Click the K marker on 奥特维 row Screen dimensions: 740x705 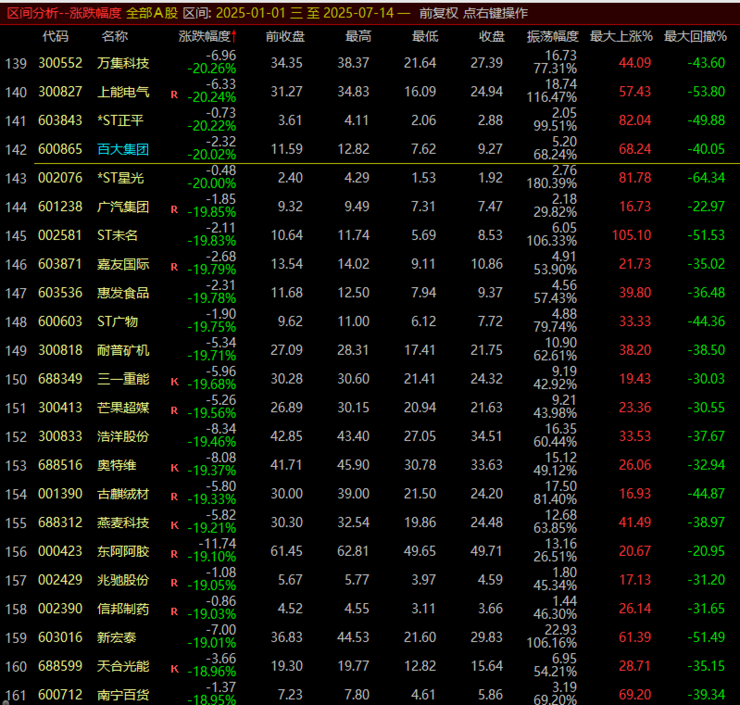174,468
